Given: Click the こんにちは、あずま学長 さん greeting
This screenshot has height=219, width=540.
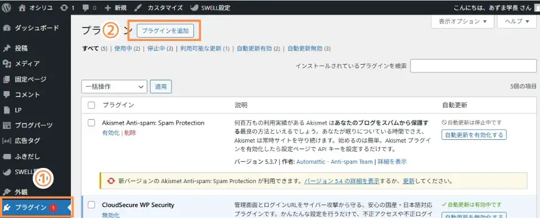Looking at the screenshot, I should point(493,7).
